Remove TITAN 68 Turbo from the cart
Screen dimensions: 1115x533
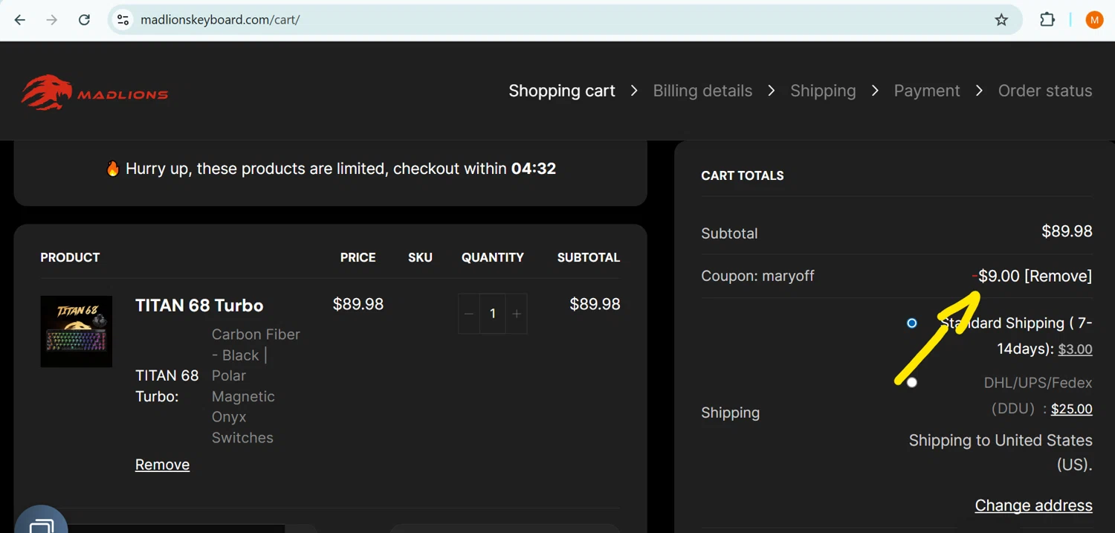pos(162,465)
